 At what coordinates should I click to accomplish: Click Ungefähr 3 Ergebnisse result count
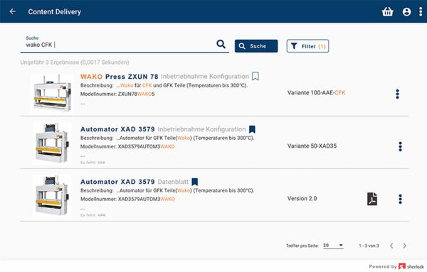75,62
